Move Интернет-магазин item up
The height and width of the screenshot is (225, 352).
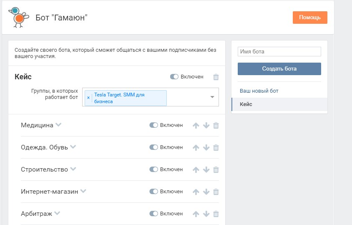click(x=196, y=192)
